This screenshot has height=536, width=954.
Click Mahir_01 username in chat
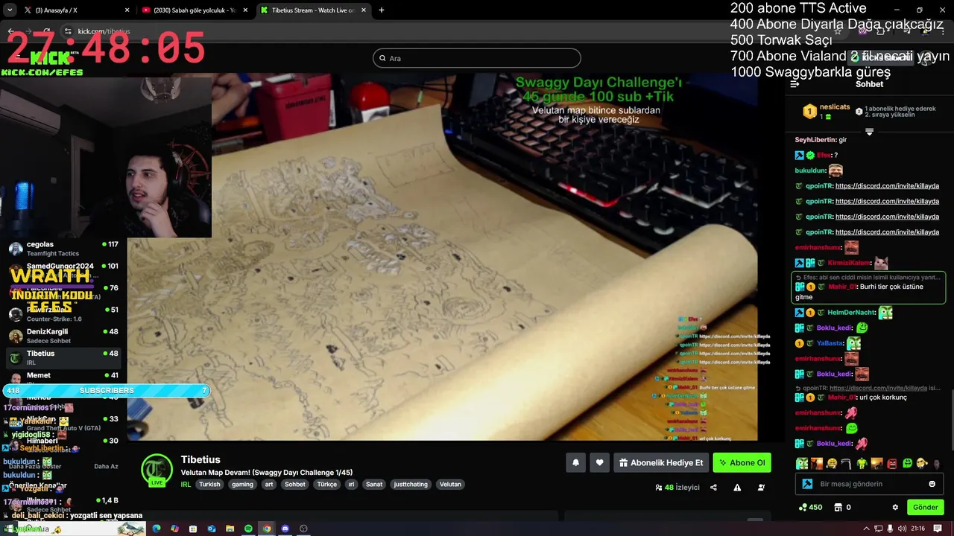pyautogui.click(x=842, y=287)
